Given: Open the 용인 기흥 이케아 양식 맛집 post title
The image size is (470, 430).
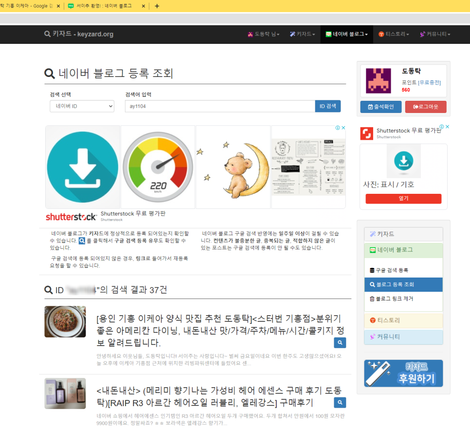Looking at the screenshot, I should (x=220, y=331).
